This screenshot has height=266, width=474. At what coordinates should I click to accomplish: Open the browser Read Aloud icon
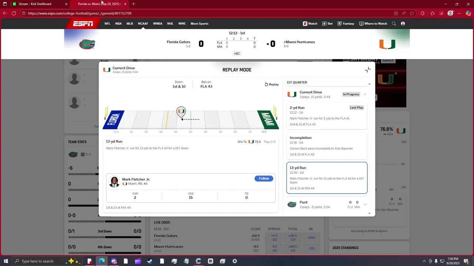coord(404,13)
